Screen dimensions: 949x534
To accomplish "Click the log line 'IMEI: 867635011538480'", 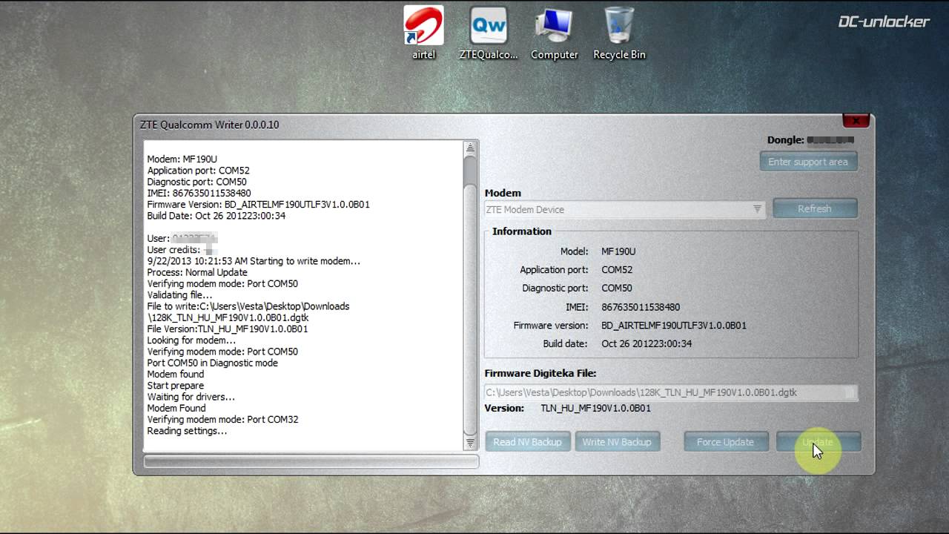I will [199, 193].
